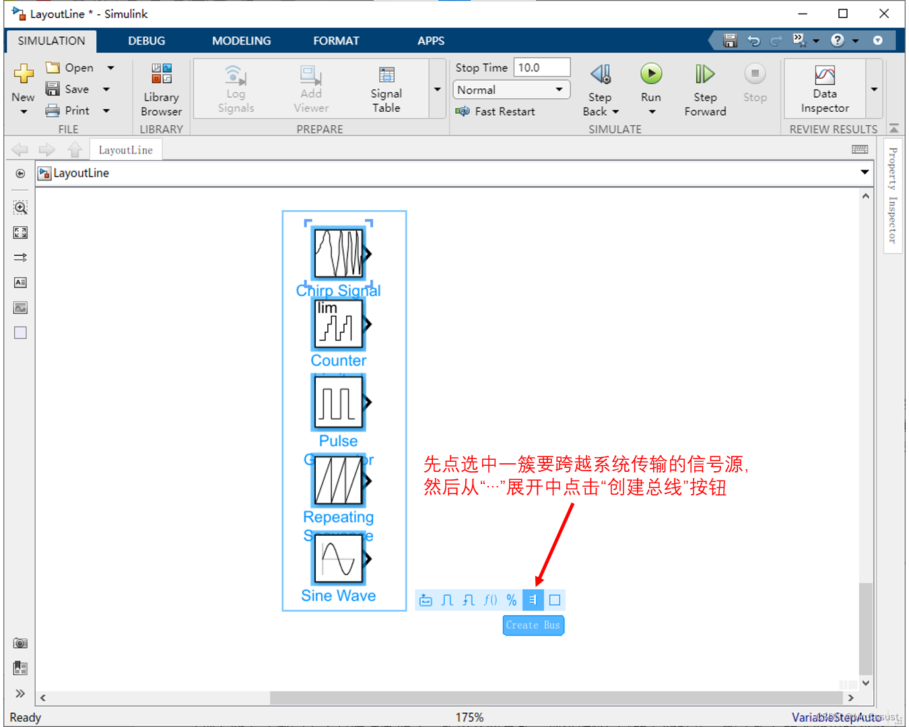
Task: Open the Library Browser
Action: pyautogui.click(x=161, y=88)
